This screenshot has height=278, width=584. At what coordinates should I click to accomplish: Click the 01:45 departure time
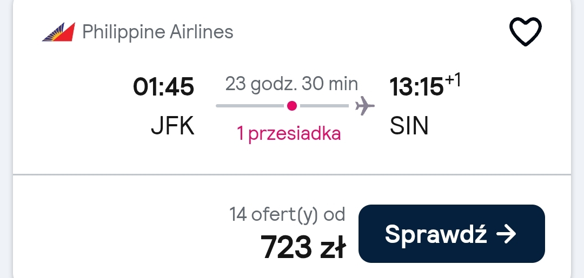coord(163,87)
